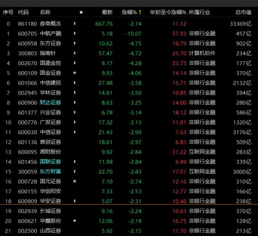The height and width of the screenshot is (236, 258).
Task: Click 互联网金融 industry for 湘财股份
Action: click(x=202, y=152)
